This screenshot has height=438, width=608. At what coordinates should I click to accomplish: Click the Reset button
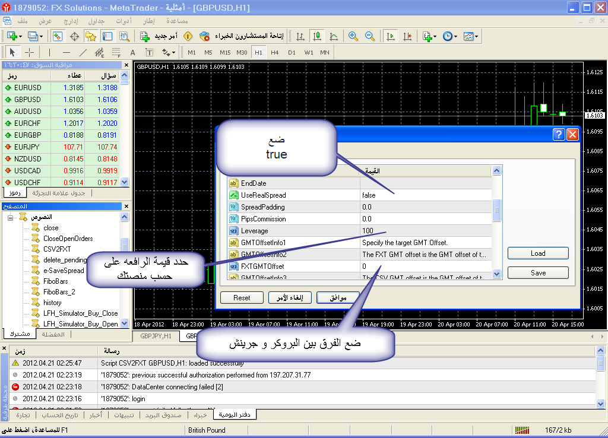point(242,298)
